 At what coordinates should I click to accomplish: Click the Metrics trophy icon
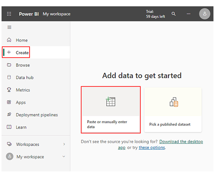click(x=9, y=90)
